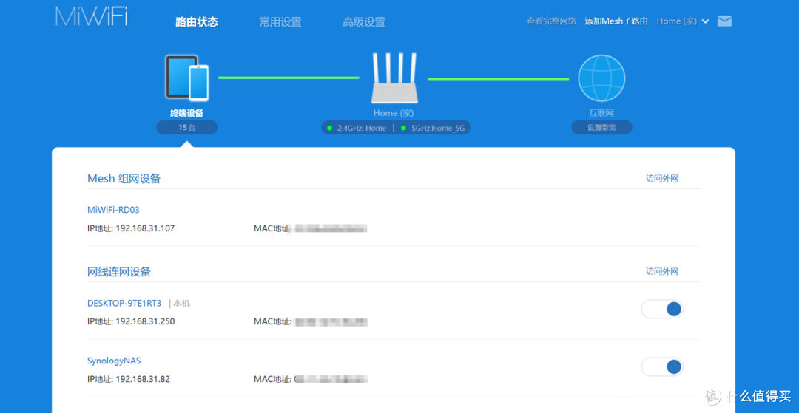The image size is (799, 413).
Task: Toggle internet access for SynologyNAS
Action: point(661,366)
